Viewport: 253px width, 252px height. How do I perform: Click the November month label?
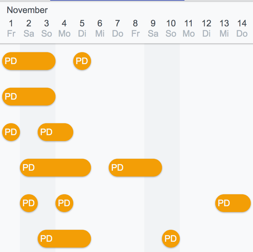tap(27, 10)
